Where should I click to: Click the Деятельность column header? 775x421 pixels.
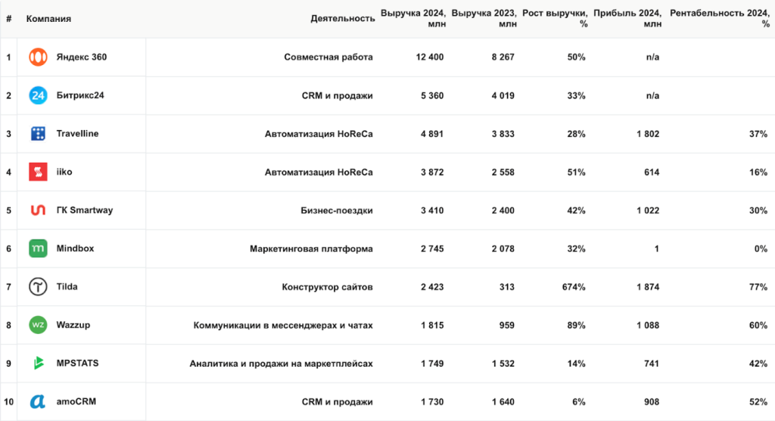pos(342,19)
